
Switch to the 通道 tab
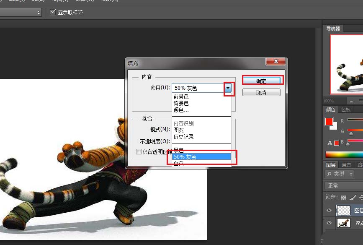pyautogui.click(x=346, y=164)
